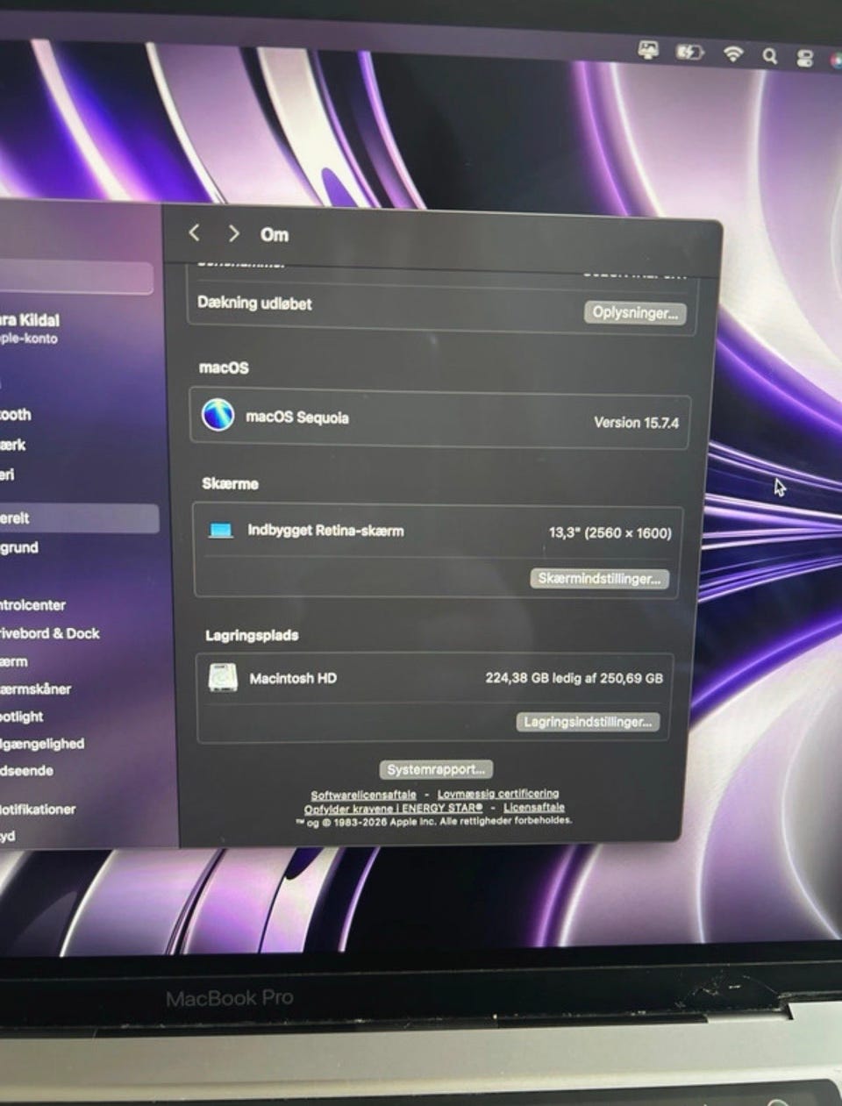Viewport: 842px width, 1106px height.
Task: Select Skrivebord & Dock in the sidebar
Action: click(x=49, y=632)
